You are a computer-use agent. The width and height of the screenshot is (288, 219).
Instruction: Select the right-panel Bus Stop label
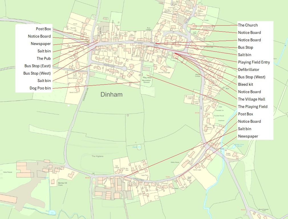245,47
